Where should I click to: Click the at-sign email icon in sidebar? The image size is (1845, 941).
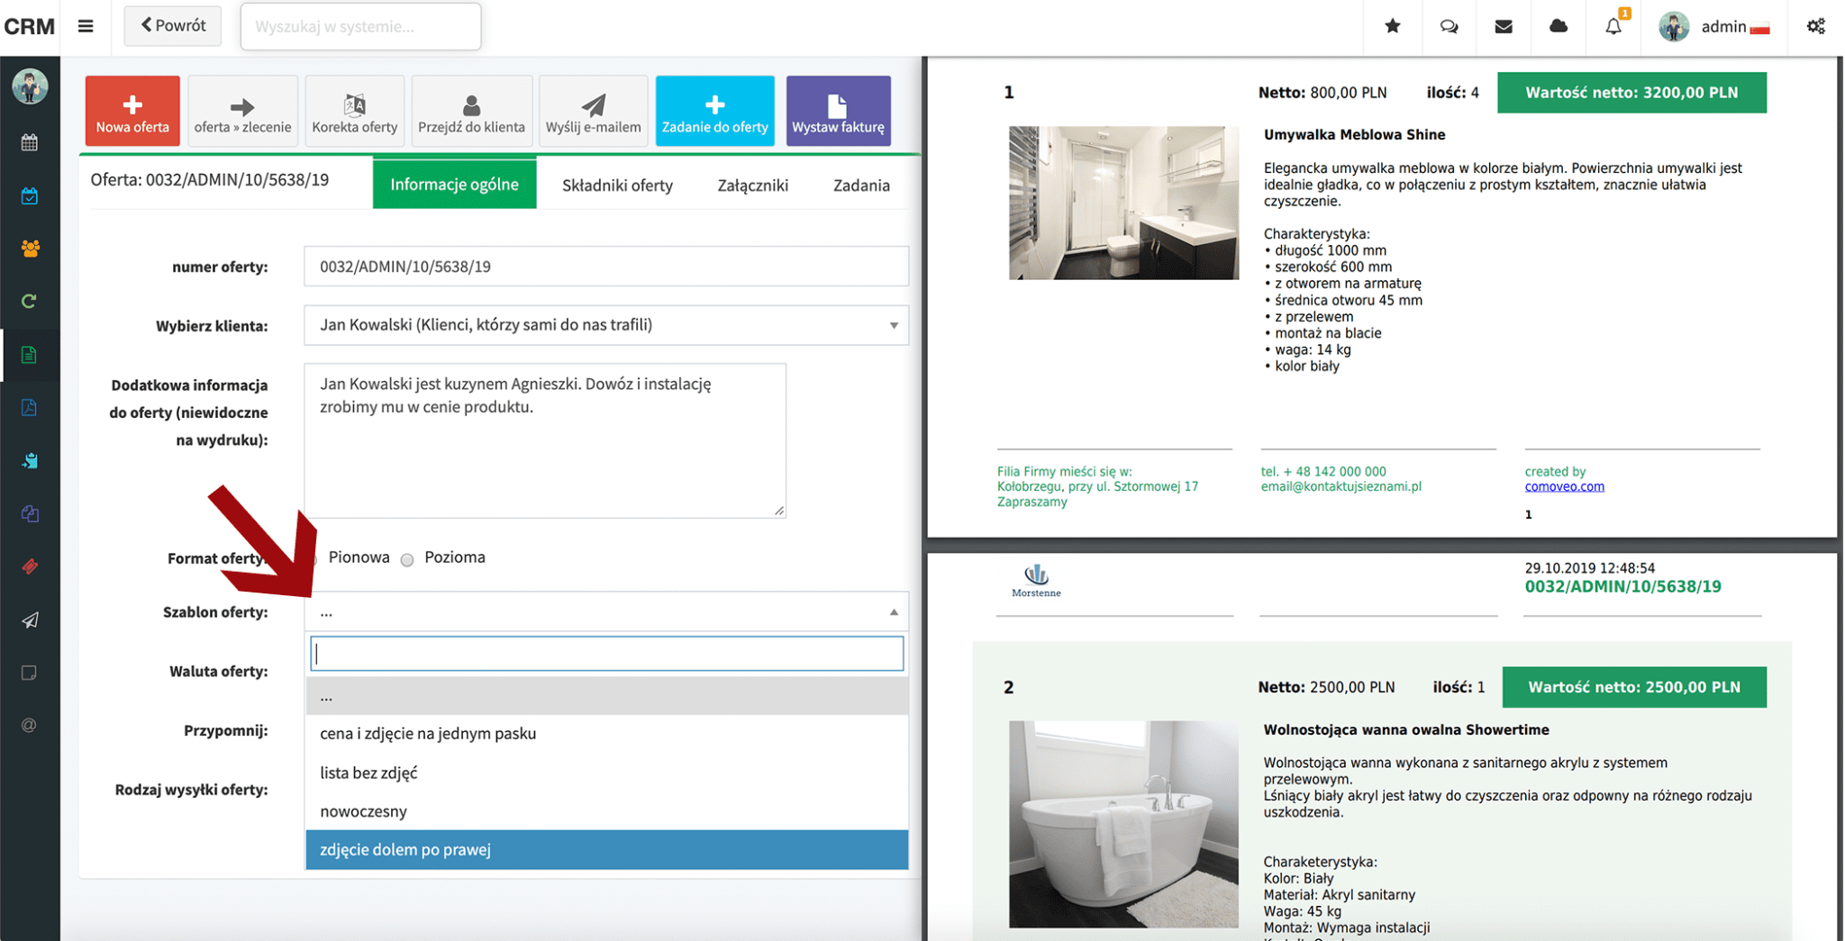point(30,725)
